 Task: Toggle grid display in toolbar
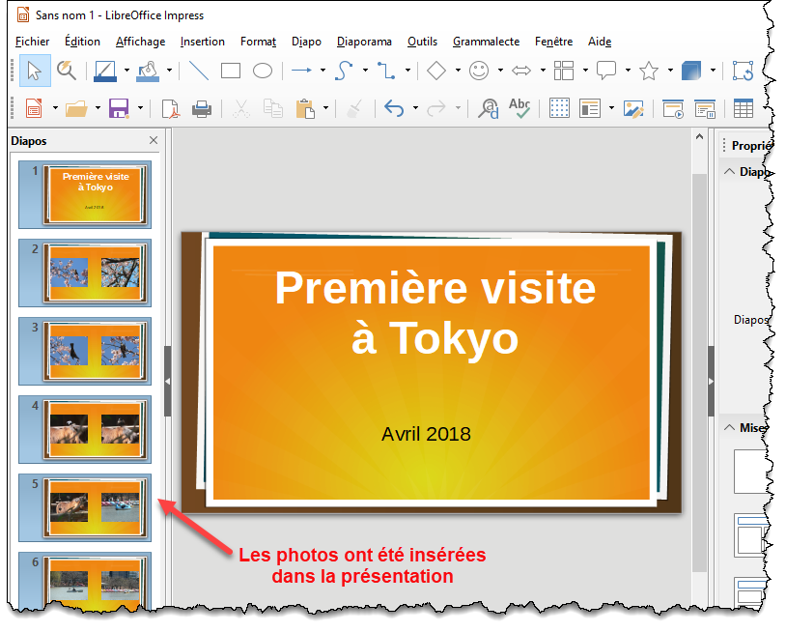pos(559,108)
